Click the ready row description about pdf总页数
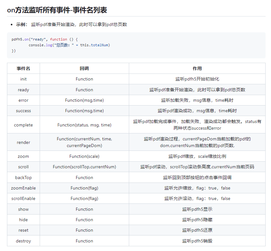The height and width of the screenshot is (251, 271). coord(197,90)
